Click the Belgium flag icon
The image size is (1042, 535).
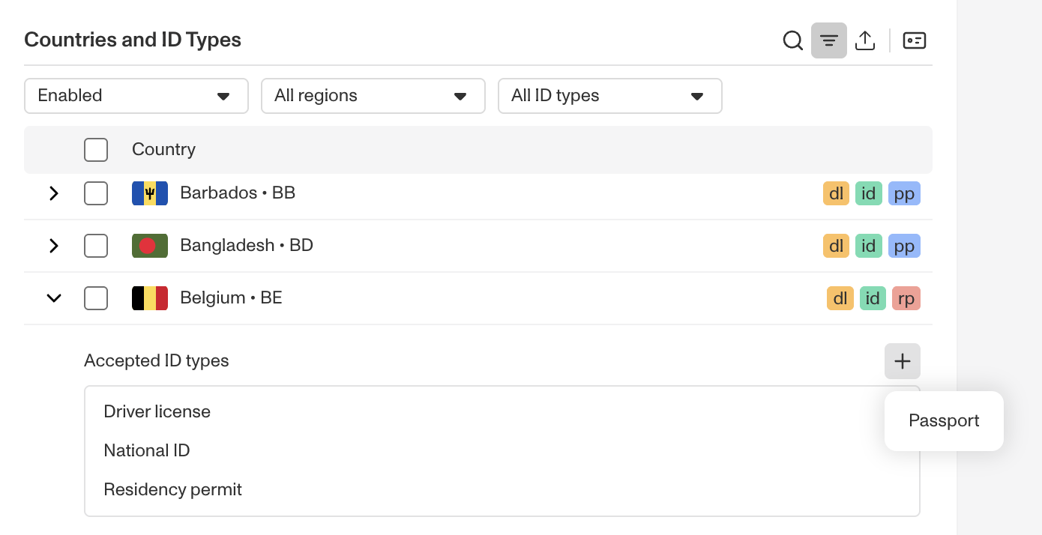click(x=150, y=298)
